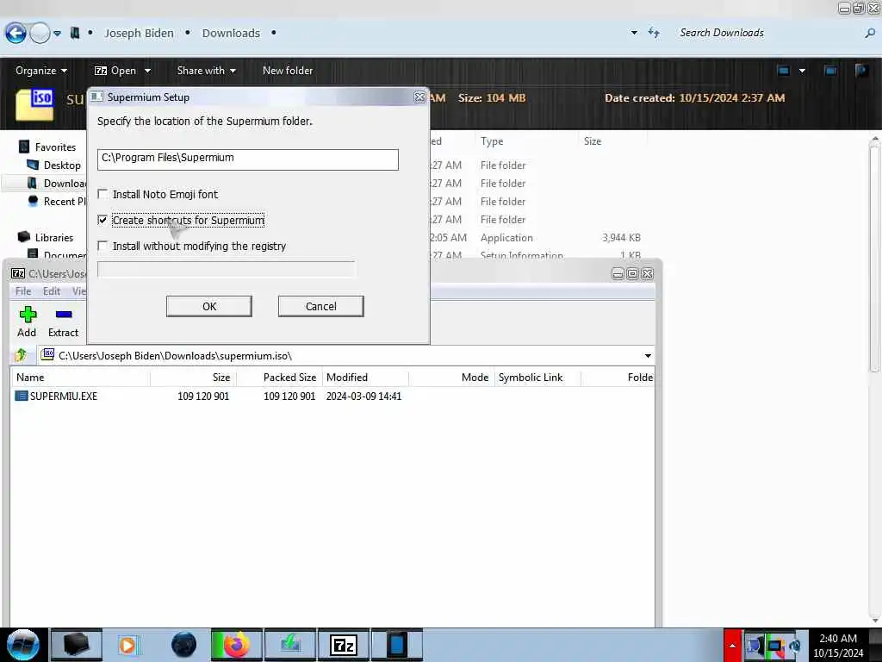Open the Organize menu in Explorer

(41, 71)
